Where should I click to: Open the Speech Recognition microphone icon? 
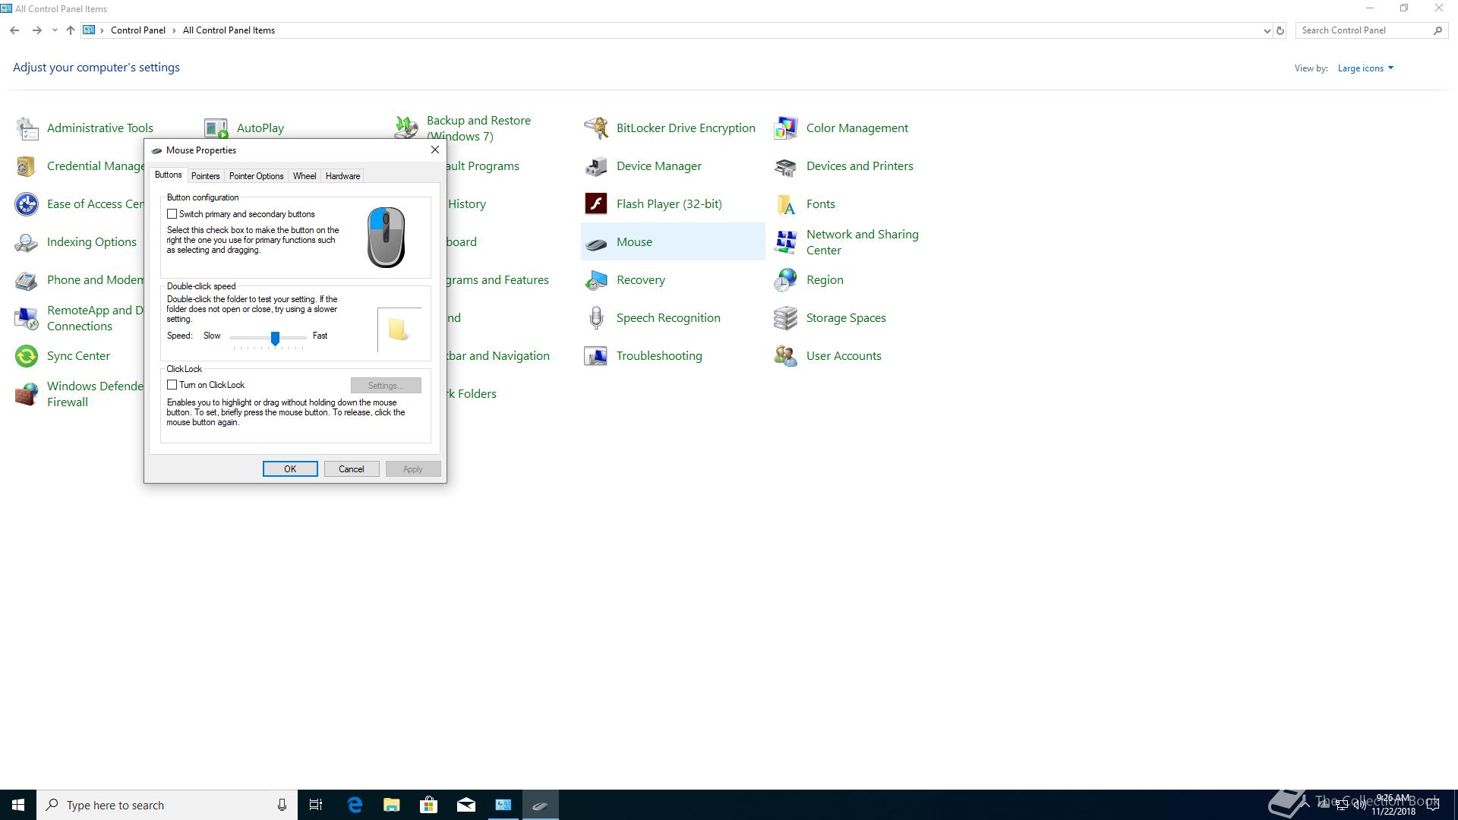click(x=596, y=318)
